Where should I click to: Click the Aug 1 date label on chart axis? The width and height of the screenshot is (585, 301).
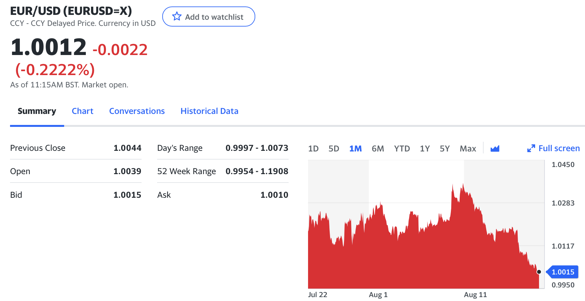coord(378,295)
